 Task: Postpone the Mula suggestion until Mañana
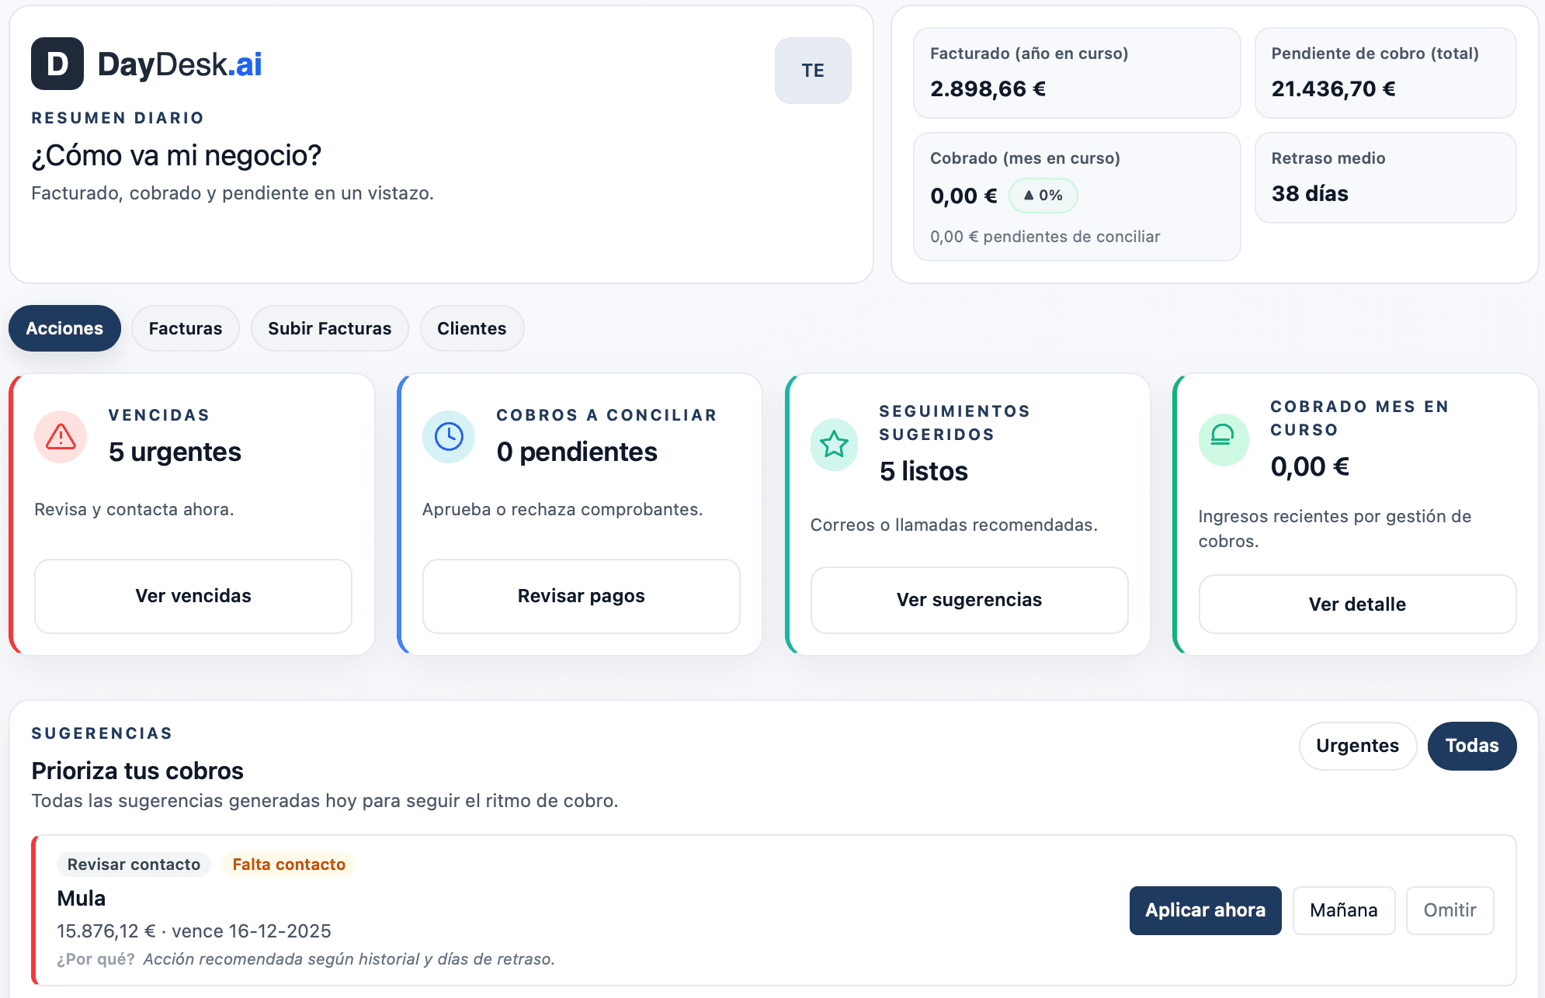pyautogui.click(x=1344, y=910)
